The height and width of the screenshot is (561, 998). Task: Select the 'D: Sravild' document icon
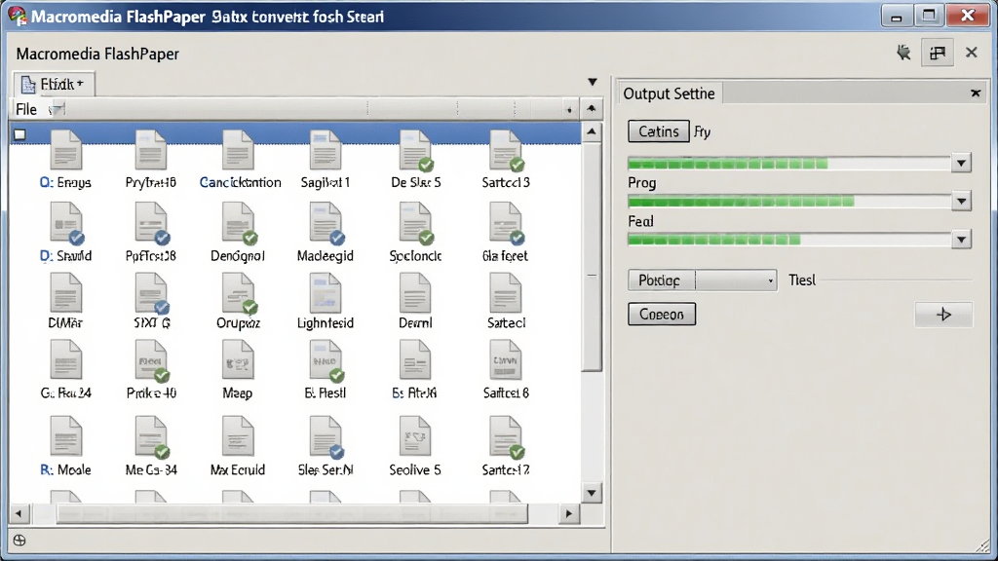(x=66, y=223)
